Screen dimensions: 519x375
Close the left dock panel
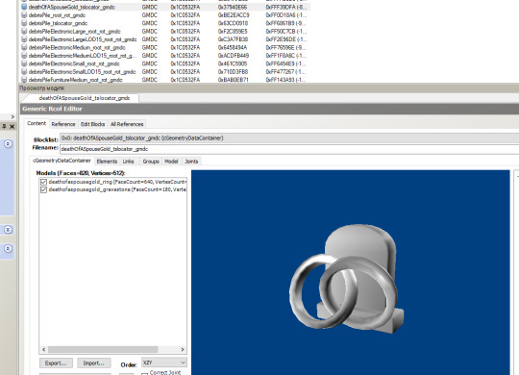pos(12,126)
